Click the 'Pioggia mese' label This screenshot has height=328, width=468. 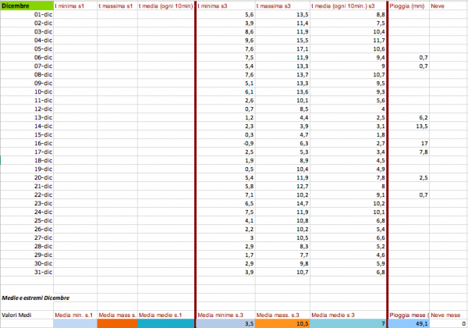(x=409, y=315)
